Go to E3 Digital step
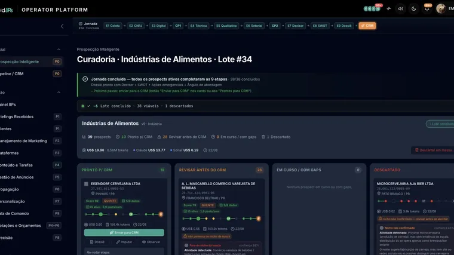This screenshot has width=454, height=255. (159, 26)
